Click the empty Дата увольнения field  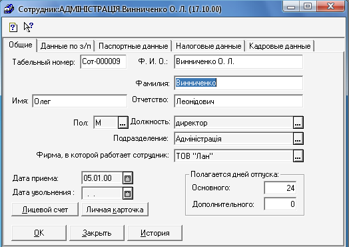click(x=102, y=193)
